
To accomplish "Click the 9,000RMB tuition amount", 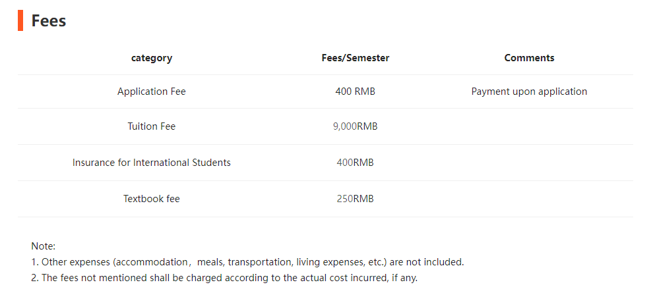I will pyautogui.click(x=355, y=126).
